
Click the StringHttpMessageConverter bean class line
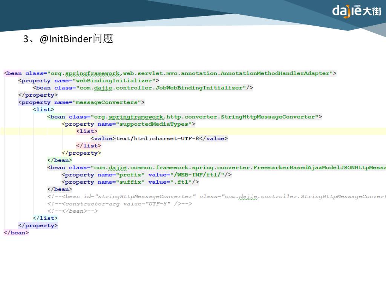pos(185,117)
